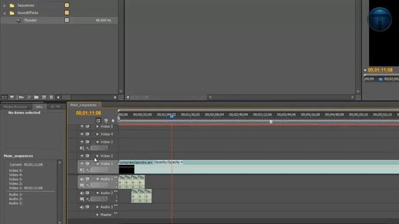Toggle Snap in timeline
399x224 pixels.
point(99,121)
